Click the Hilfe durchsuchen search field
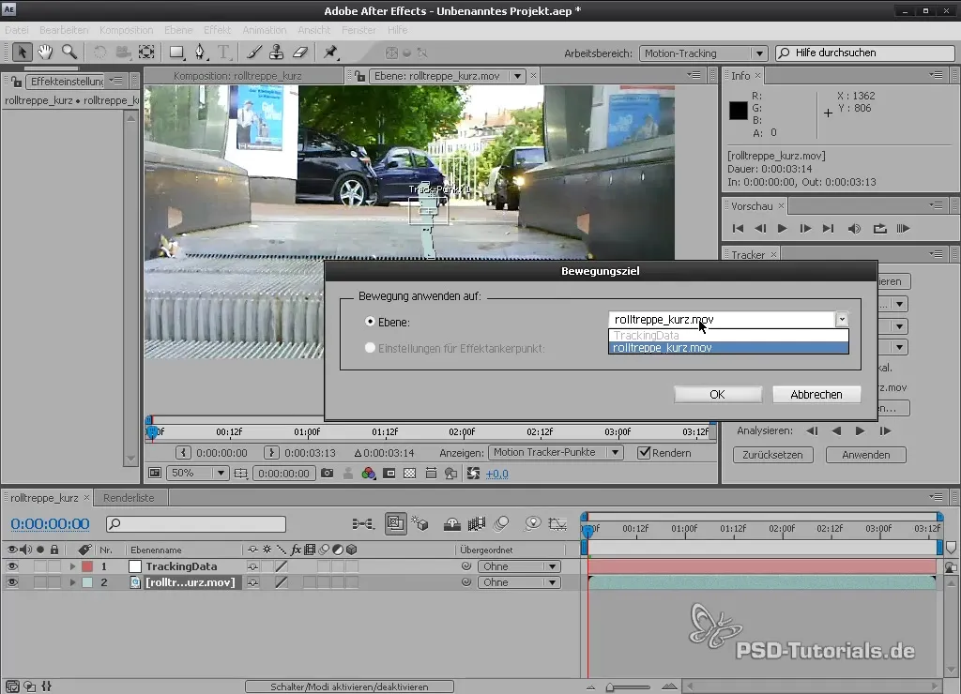This screenshot has height=694, width=961. pos(864,53)
